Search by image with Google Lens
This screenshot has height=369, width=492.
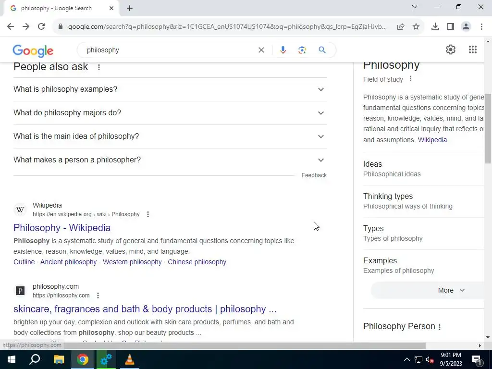[302, 50]
